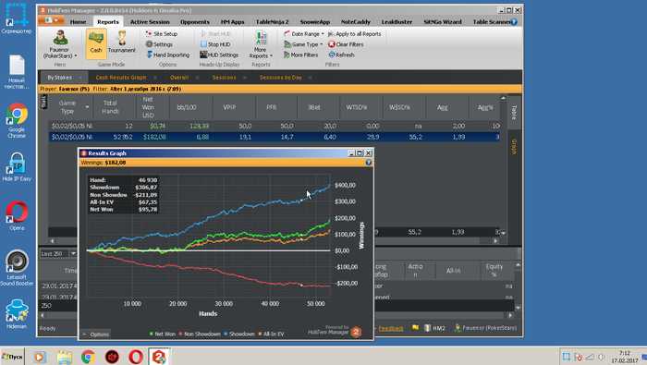Viewport: 647px width, 365px height.
Task: Open Letasoft Sound Booster desktop shortcut
Action: (17, 268)
